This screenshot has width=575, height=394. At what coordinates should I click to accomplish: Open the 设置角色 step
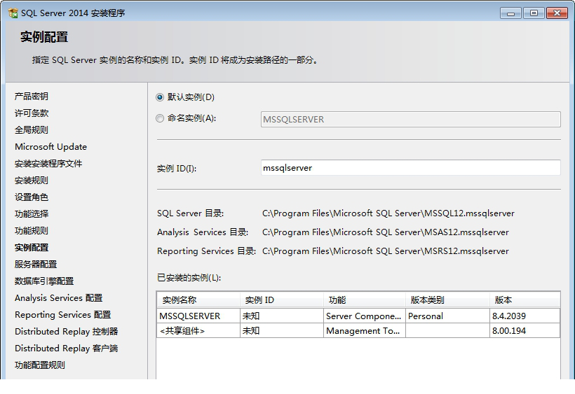click(32, 197)
